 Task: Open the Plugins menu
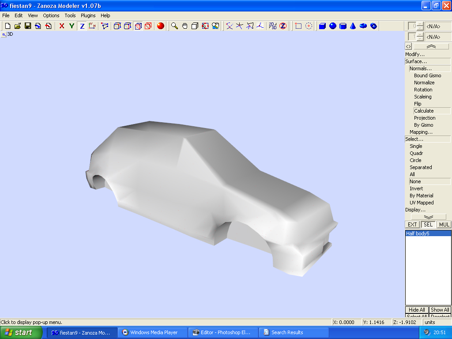coord(88,15)
